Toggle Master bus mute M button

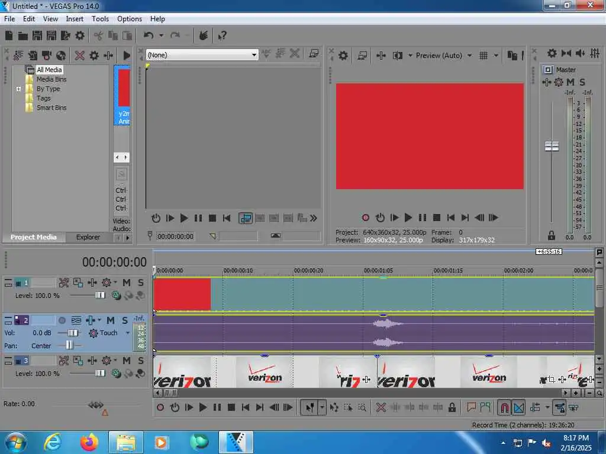click(570, 82)
